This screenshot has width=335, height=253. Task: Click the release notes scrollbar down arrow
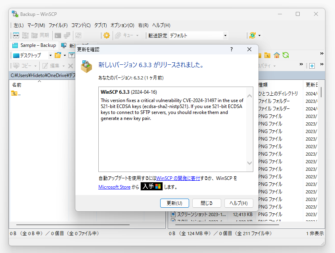click(x=249, y=163)
